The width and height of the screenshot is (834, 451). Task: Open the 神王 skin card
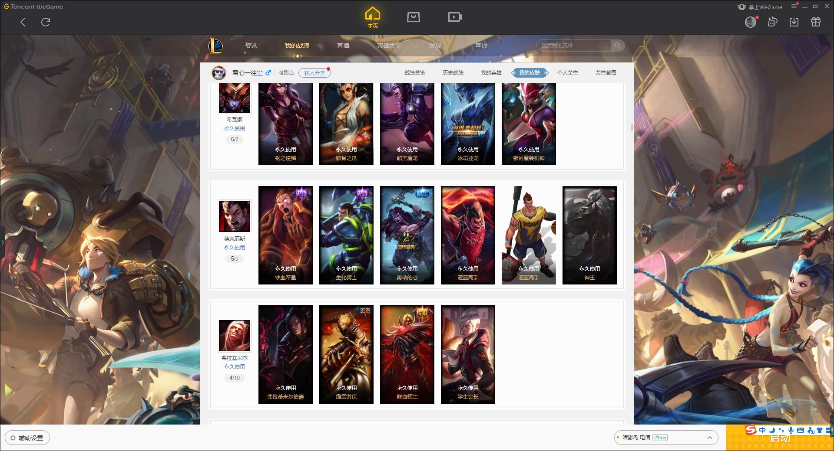point(589,235)
